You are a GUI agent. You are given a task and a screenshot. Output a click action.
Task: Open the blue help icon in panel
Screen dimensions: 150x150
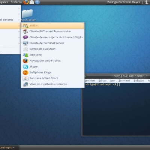pos(37,2)
